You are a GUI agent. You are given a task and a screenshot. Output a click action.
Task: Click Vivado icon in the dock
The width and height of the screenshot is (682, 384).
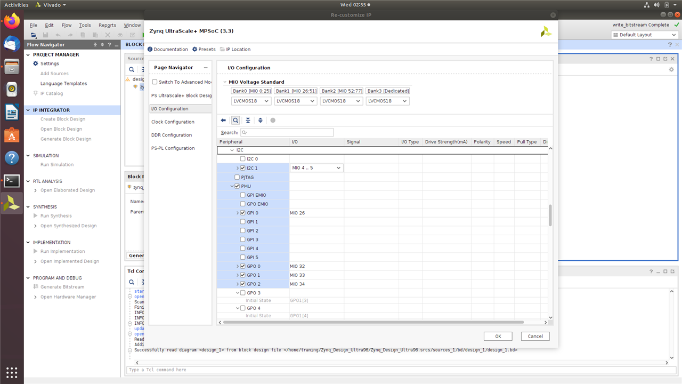coord(12,203)
